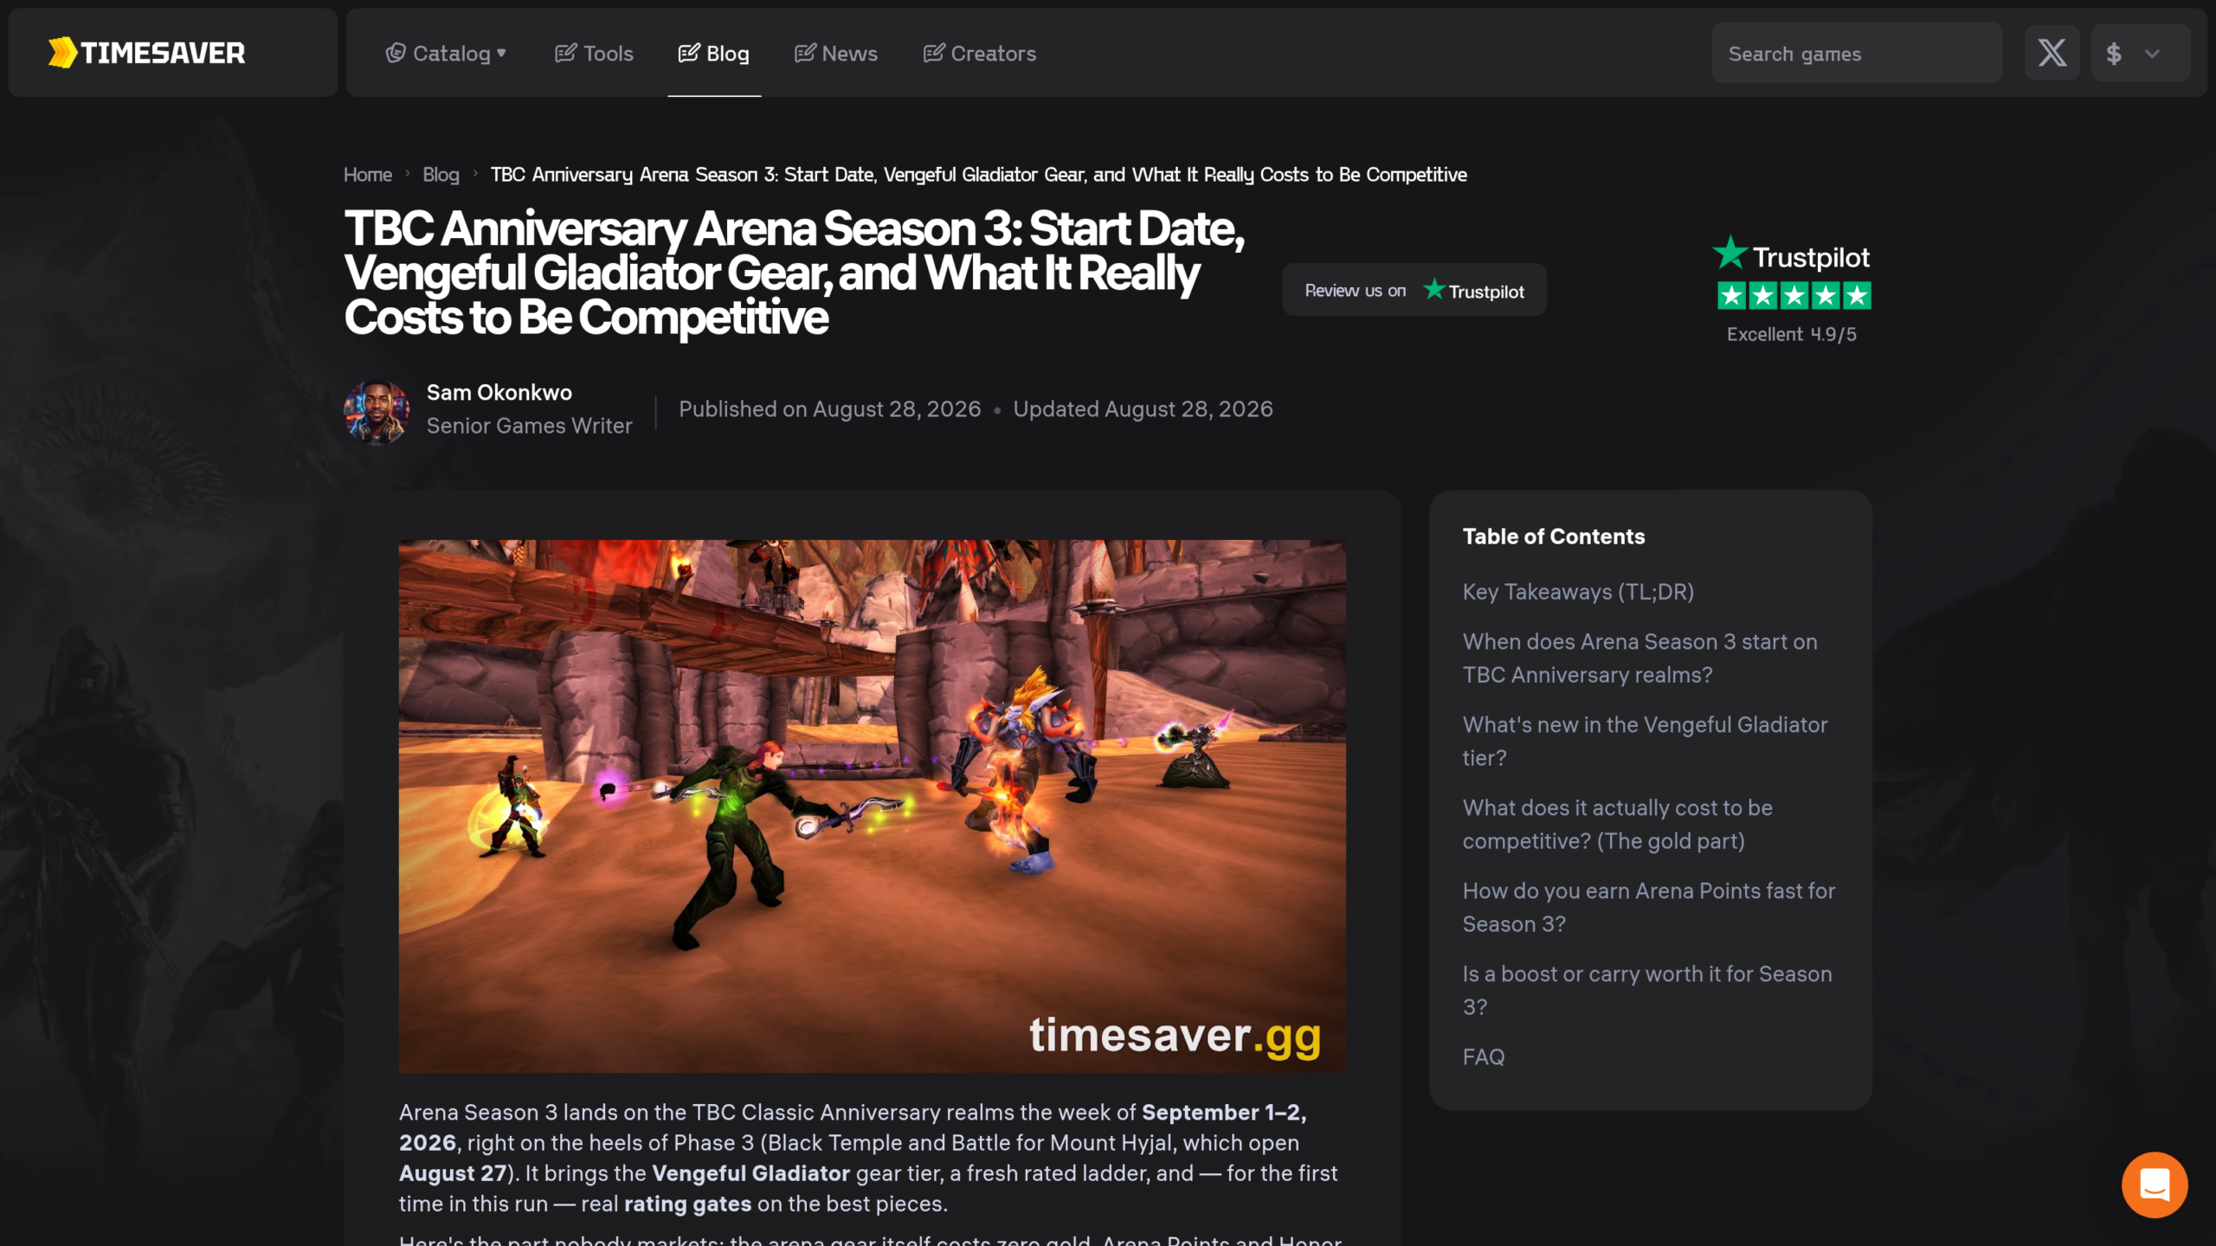Open the orange chat support bubble
This screenshot has height=1246, width=2216.
[2155, 1185]
